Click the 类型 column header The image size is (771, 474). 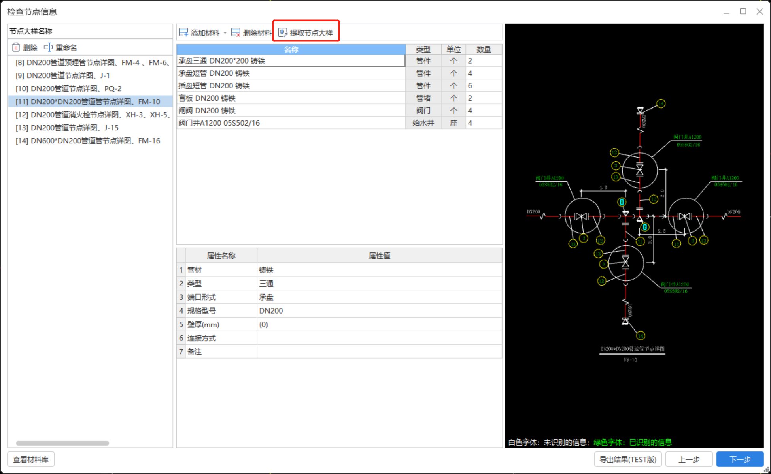(423, 49)
